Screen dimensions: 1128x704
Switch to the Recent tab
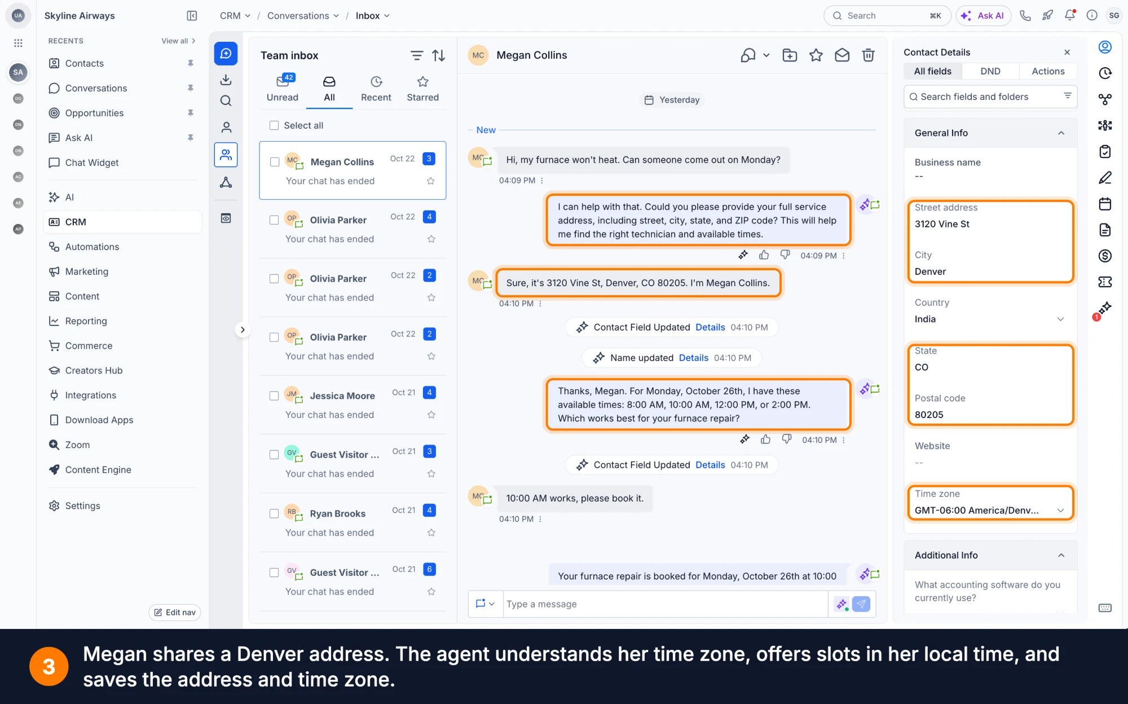(376, 89)
